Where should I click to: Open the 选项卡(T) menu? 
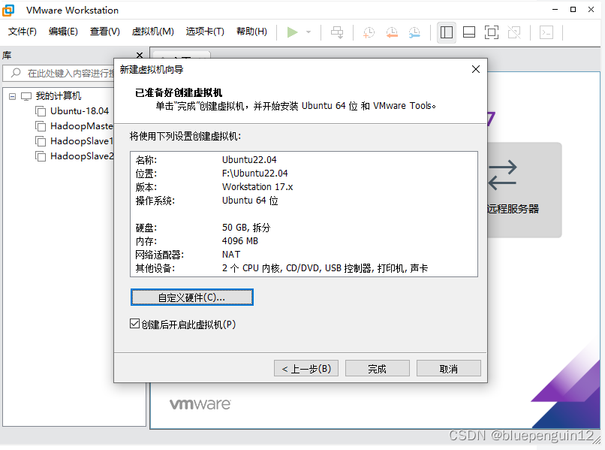click(x=205, y=32)
